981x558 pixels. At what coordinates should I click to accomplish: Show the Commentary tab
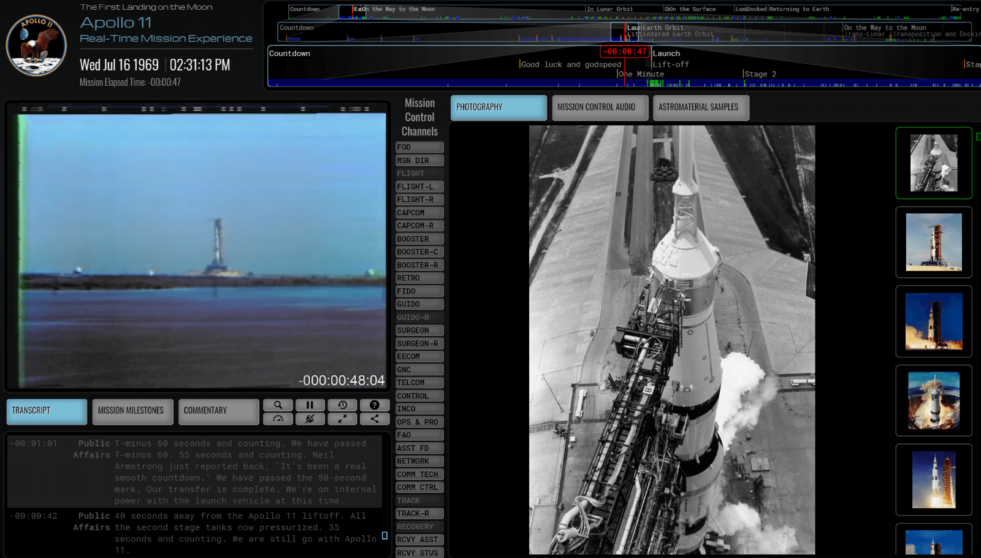[218, 411]
